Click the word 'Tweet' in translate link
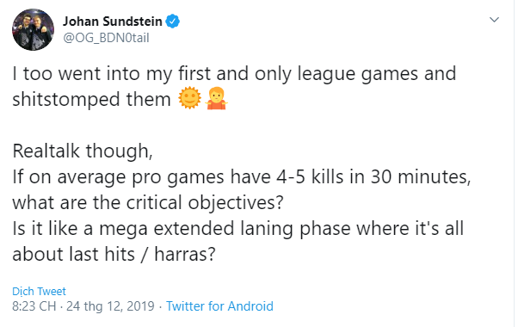This screenshot has height=327, width=518. pos(52,292)
